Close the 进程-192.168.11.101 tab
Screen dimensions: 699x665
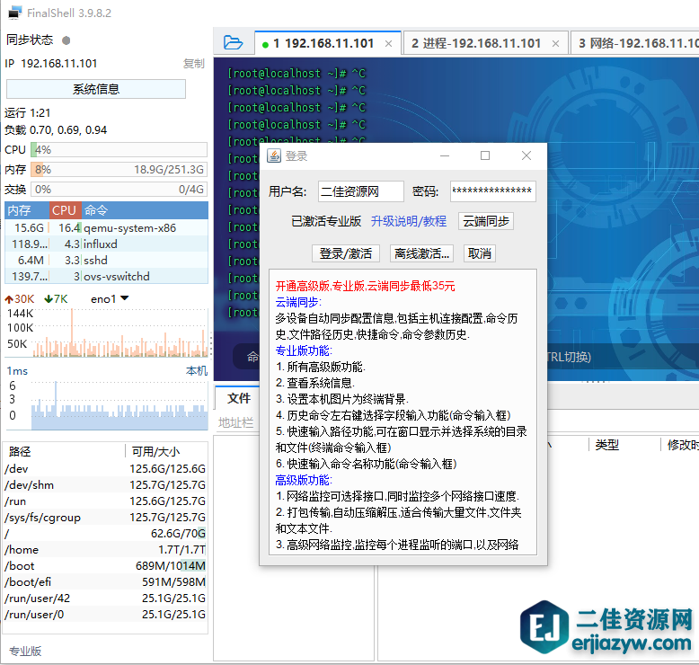click(555, 44)
